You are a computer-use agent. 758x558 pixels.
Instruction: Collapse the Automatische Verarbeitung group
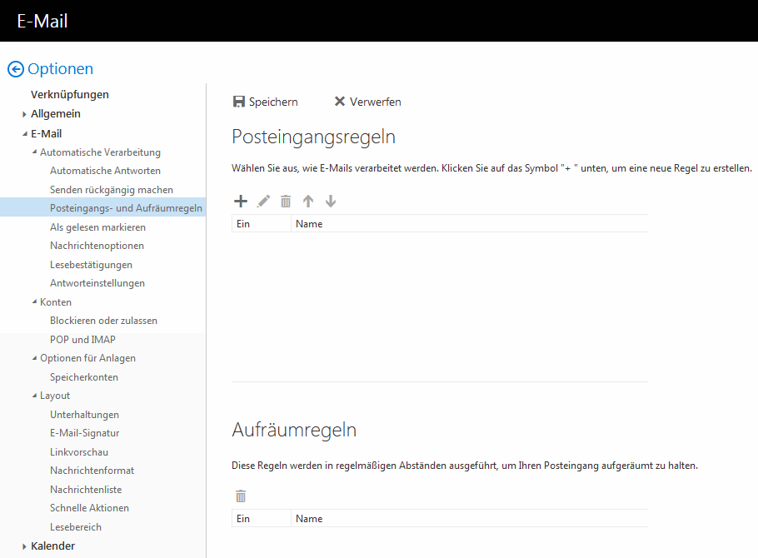coord(34,152)
